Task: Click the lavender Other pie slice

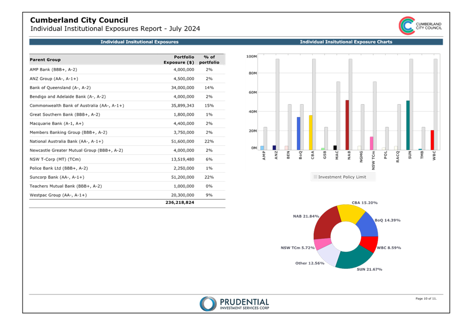Action: click(x=328, y=255)
